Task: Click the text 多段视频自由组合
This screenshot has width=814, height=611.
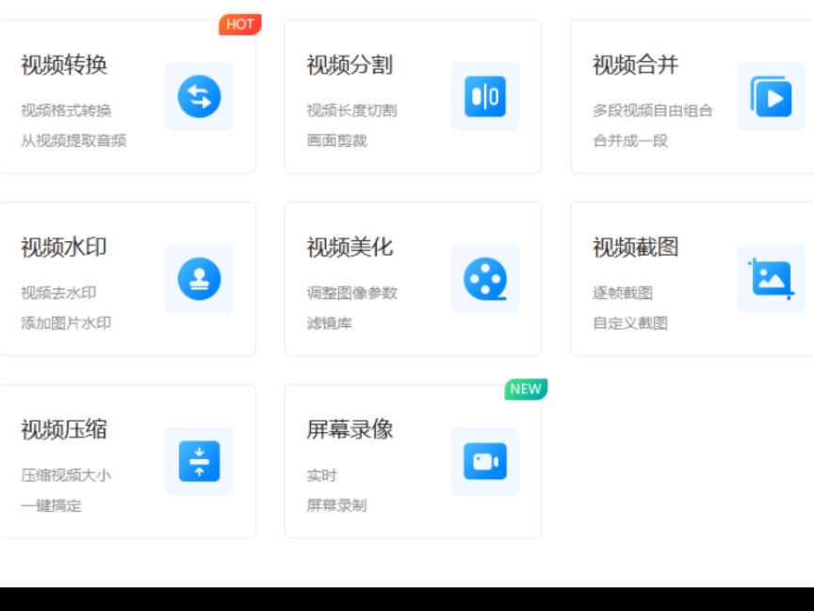Action: tap(653, 110)
